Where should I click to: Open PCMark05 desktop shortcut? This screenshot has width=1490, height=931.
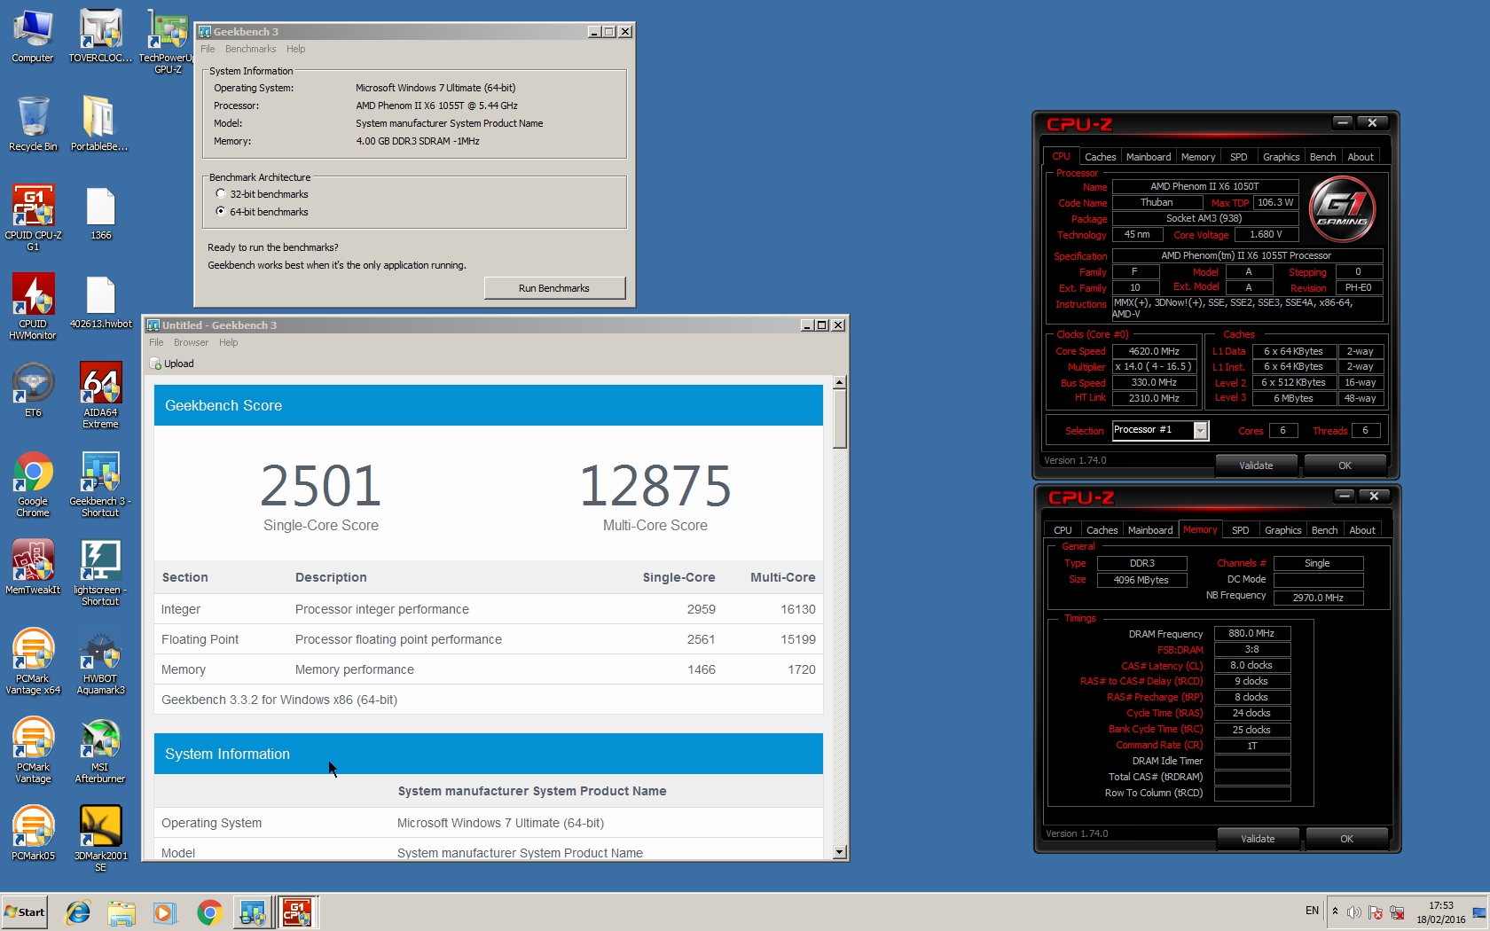click(x=33, y=833)
